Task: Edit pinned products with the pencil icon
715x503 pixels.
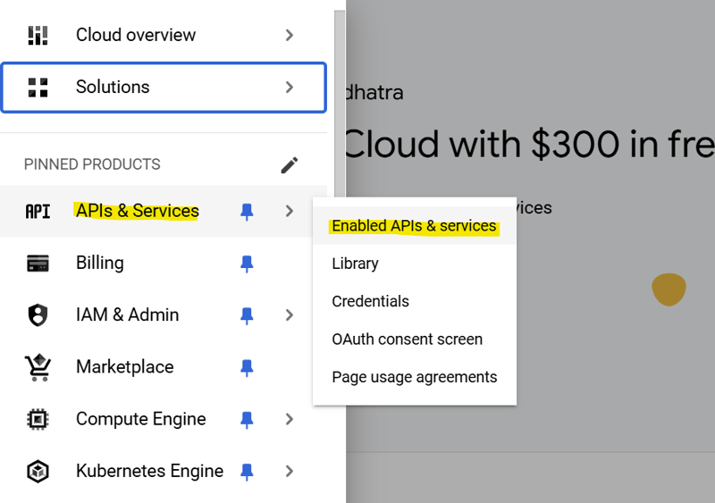Action: point(290,165)
